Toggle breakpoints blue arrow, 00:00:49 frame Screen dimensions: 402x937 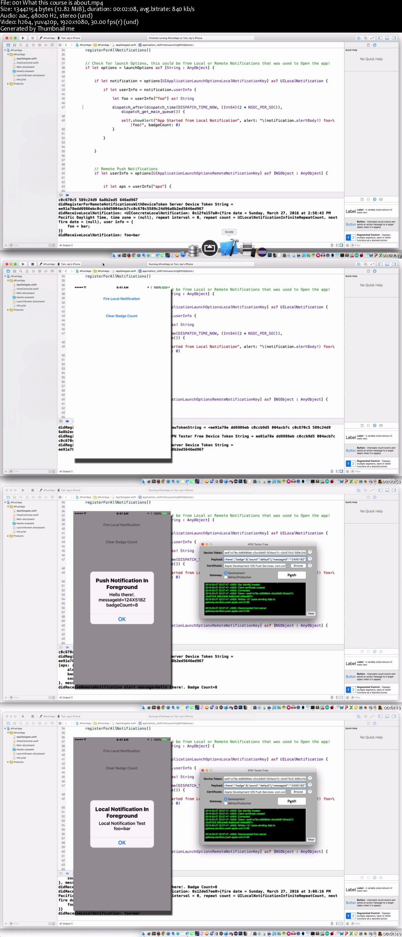[x=67, y=195]
